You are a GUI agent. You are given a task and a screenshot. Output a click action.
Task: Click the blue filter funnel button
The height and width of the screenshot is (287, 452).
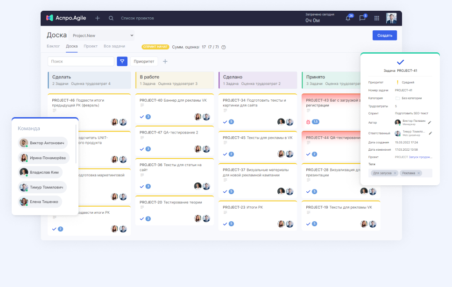pyautogui.click(x=122, y=61)
